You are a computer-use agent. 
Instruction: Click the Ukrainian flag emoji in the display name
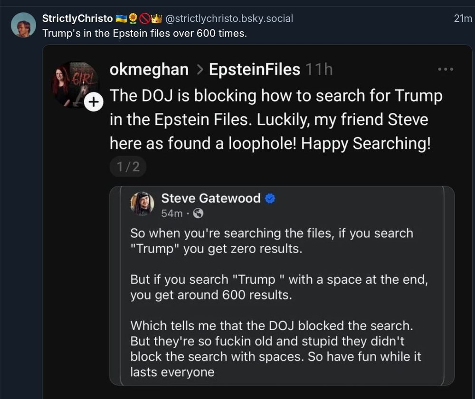(x=121, y=19)
